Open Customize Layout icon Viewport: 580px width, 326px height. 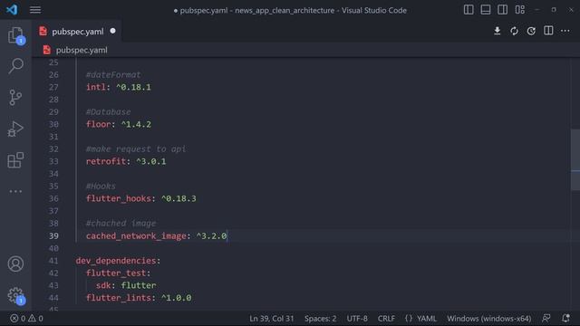click(519, 10)
